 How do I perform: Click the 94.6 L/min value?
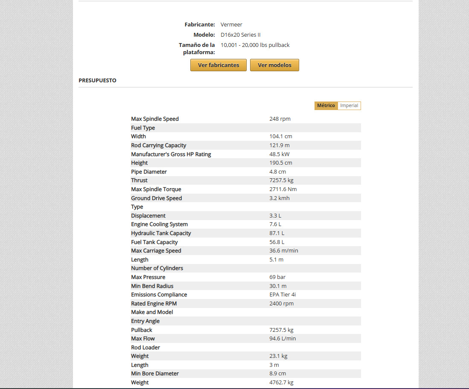coord(283,339)
